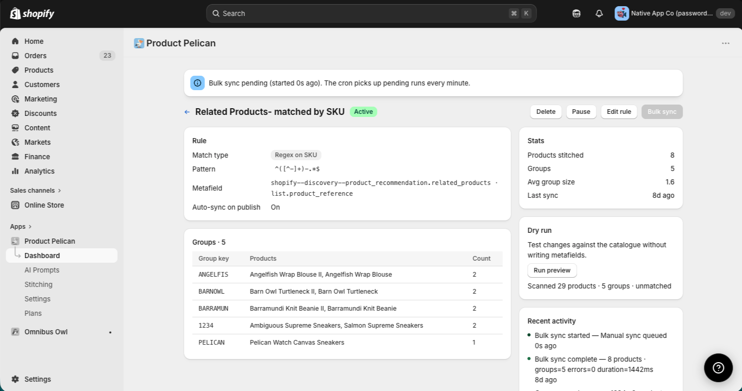The image size is (742, 391).
Task: Click the Pause button
Action: 581,112
